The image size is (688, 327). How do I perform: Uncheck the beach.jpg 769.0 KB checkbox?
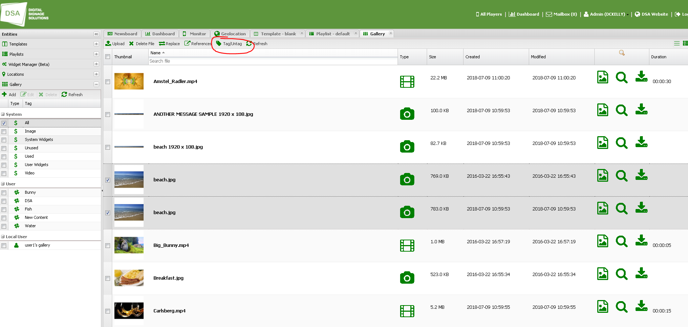click(x=108, y=180)
